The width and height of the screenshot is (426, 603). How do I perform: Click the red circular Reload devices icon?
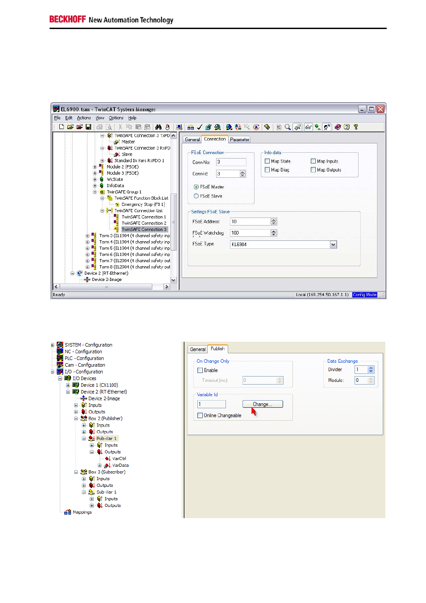[x=257, y=127]
